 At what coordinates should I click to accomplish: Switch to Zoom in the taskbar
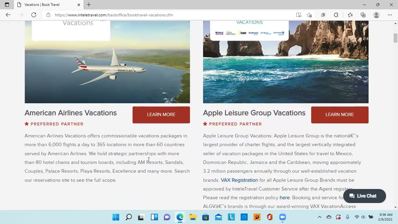pyautogui.click(x=282, y=217)
